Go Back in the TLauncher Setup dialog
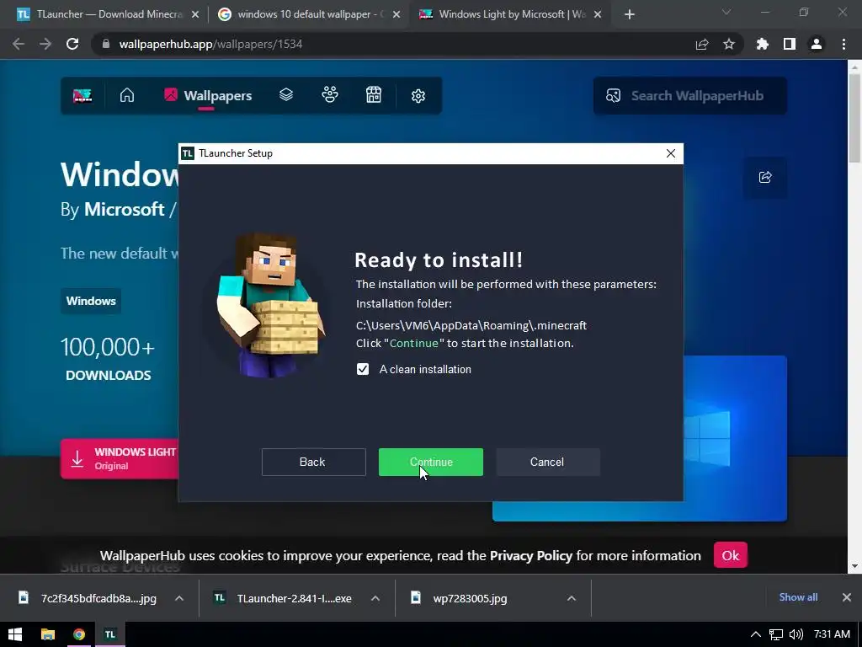The width and height of the screenshot is (862, 647). click(313, 463)
